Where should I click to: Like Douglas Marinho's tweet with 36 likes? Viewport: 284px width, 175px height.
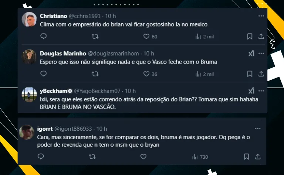[146, 74]
